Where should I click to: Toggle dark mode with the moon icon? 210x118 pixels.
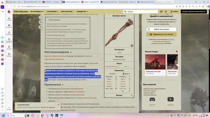(x=166, y=12)
